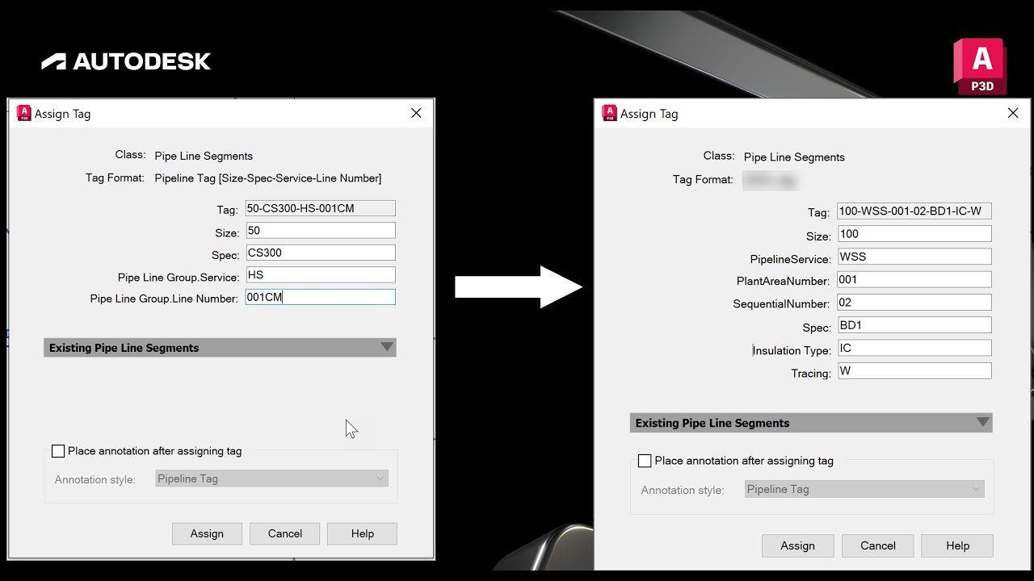Click 'Pipe Line Segments' class text in right dialog
The width and height of the screenshot is (1034, 581).
(794, 157)
